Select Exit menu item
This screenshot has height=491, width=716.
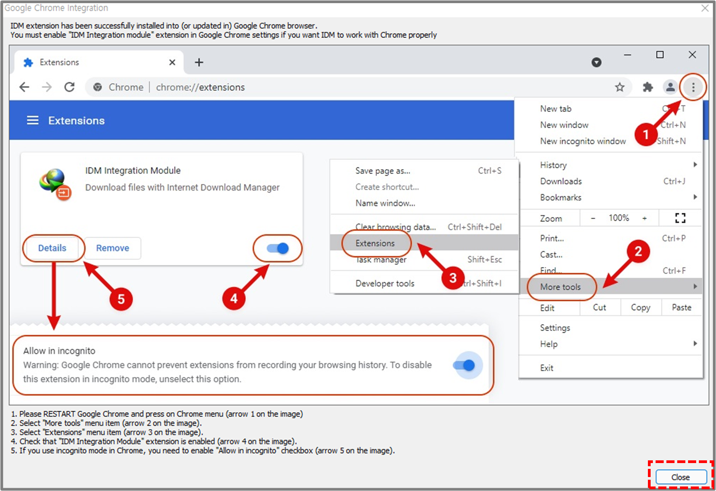pyautogui.click(x=611, y=368)
